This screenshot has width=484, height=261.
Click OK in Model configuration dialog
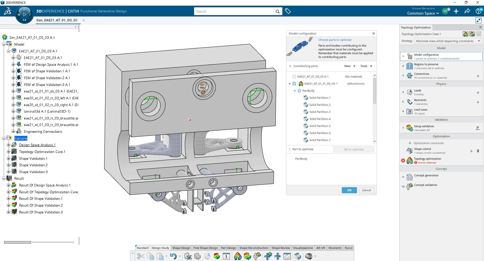pos(349,190)
